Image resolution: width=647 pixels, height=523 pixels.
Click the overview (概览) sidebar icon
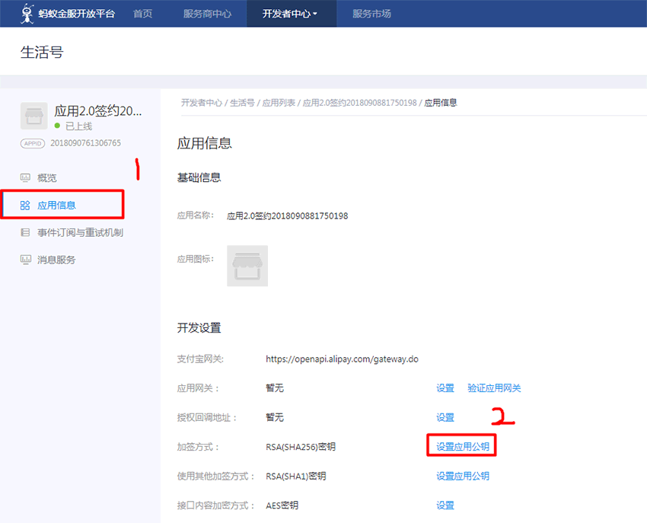(25, 177)
